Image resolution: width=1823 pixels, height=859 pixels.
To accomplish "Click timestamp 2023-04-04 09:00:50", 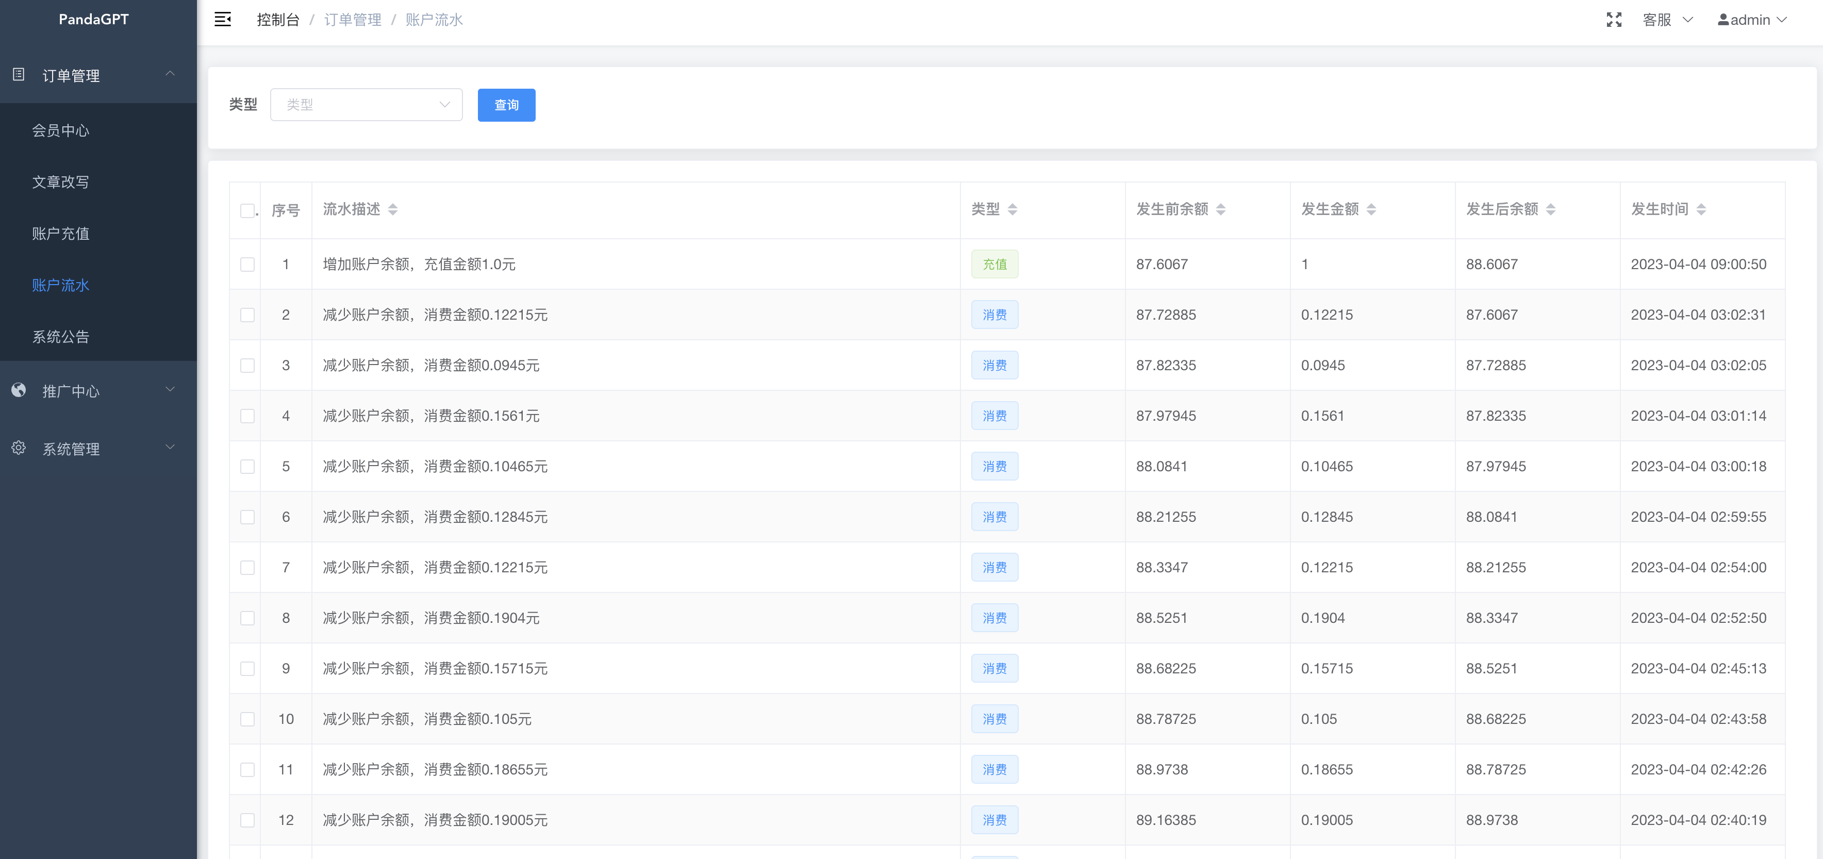I will point(1698,264).
